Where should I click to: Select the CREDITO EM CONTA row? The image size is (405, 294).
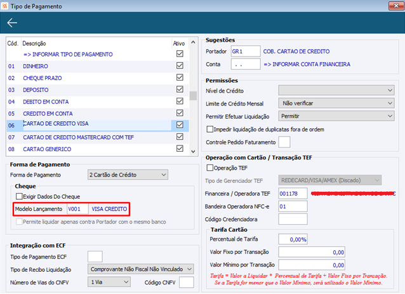tap(98, 114)
